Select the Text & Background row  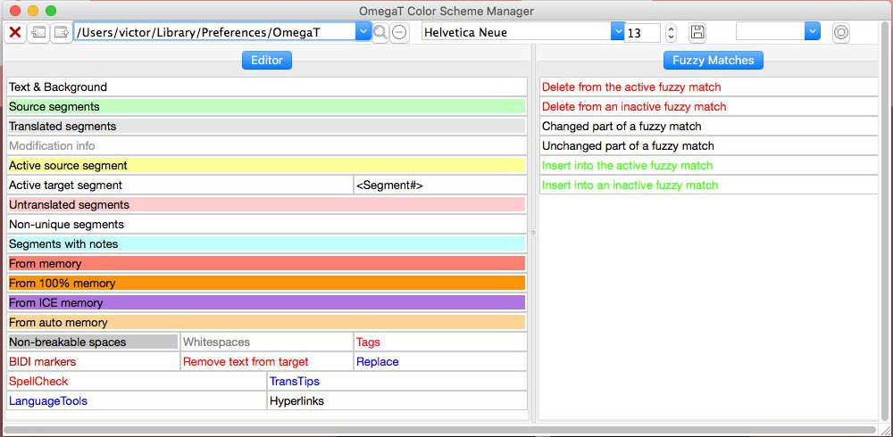coord(267,87)
